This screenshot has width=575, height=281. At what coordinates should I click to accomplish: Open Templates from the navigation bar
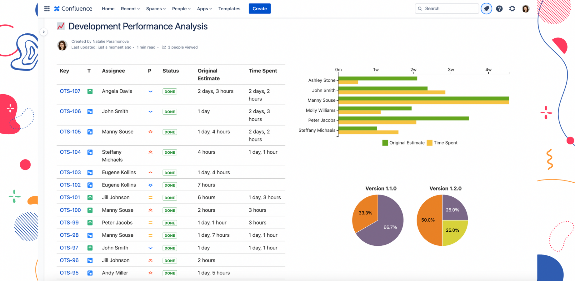tap(229, 9)
